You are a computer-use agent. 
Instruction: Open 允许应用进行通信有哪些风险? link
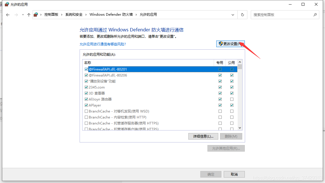[103, 44]
